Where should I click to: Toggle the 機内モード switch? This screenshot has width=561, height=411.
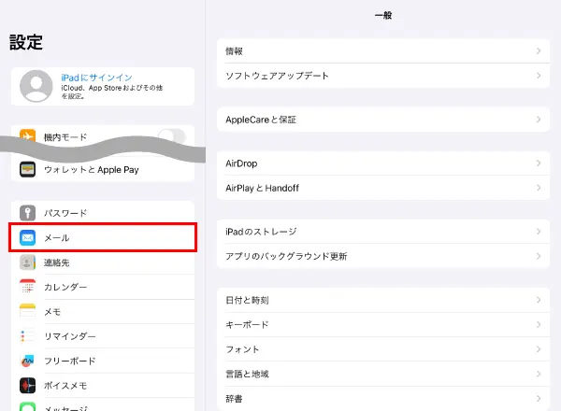pyautogui.click(x=172, y=136)
